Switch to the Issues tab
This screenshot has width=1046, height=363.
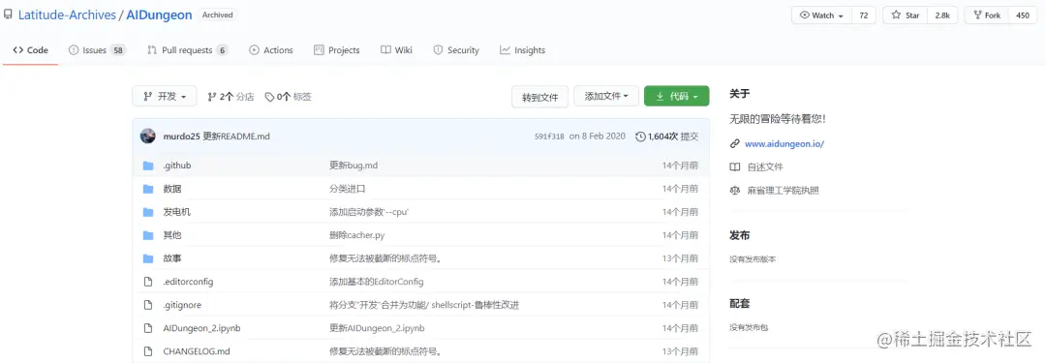[97, 50]
